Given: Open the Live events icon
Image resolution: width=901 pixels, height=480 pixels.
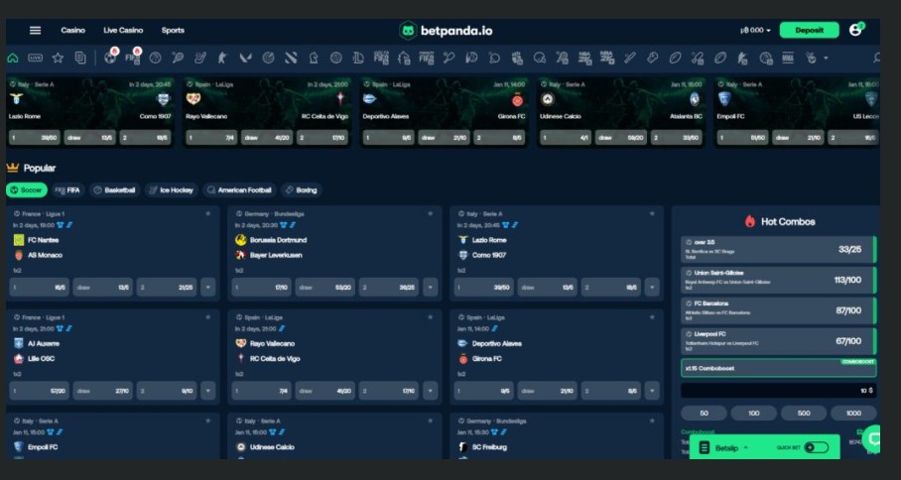Looking at the screenshot, I should click(35, 58).
